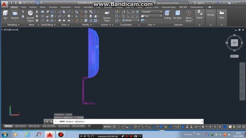Switch to the Solid ribbon tab

click(23, 7)
